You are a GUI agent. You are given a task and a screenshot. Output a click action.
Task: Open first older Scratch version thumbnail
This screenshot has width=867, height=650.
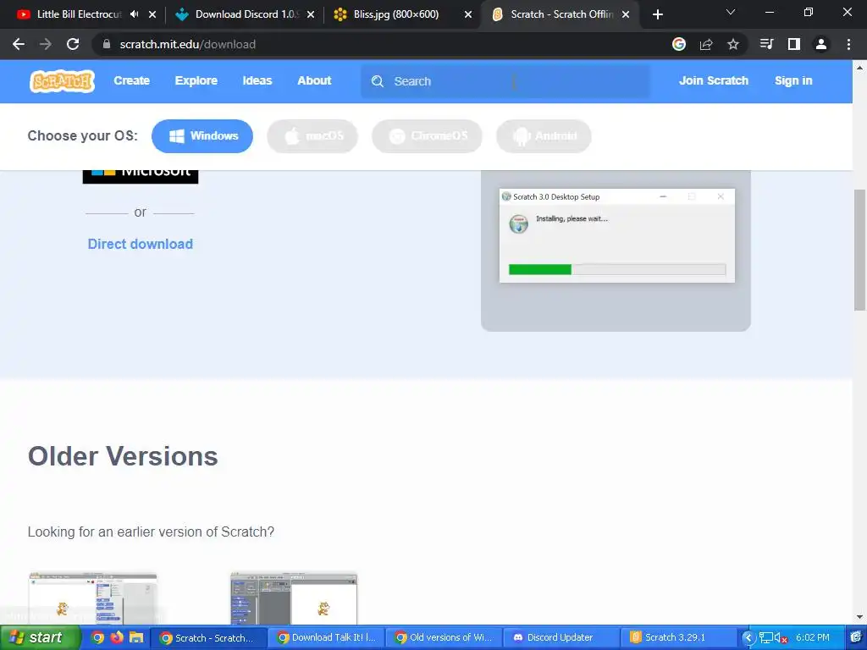[93, 599]
